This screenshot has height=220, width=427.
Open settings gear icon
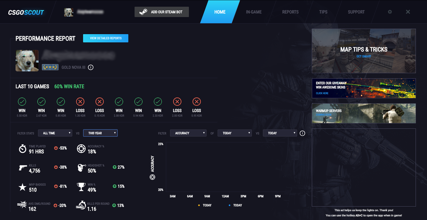[390, 12]
